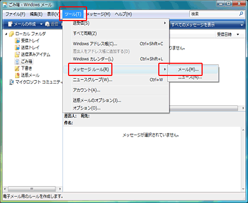The image size is (248, 203).
Task: Click the 送信トレイ outbox folder icon
Action: click(17, 47)
